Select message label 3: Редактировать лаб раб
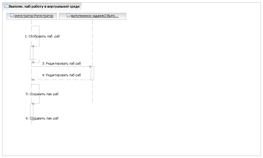 pyautogui.click(x=61, y=64)
